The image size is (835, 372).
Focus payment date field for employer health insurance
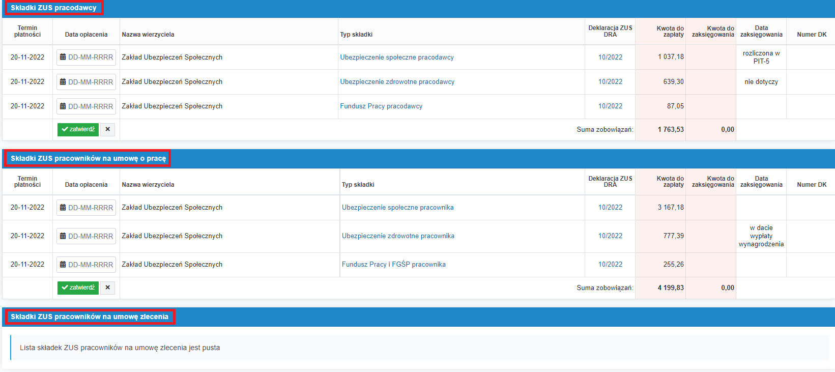click(x=86, y=82)
